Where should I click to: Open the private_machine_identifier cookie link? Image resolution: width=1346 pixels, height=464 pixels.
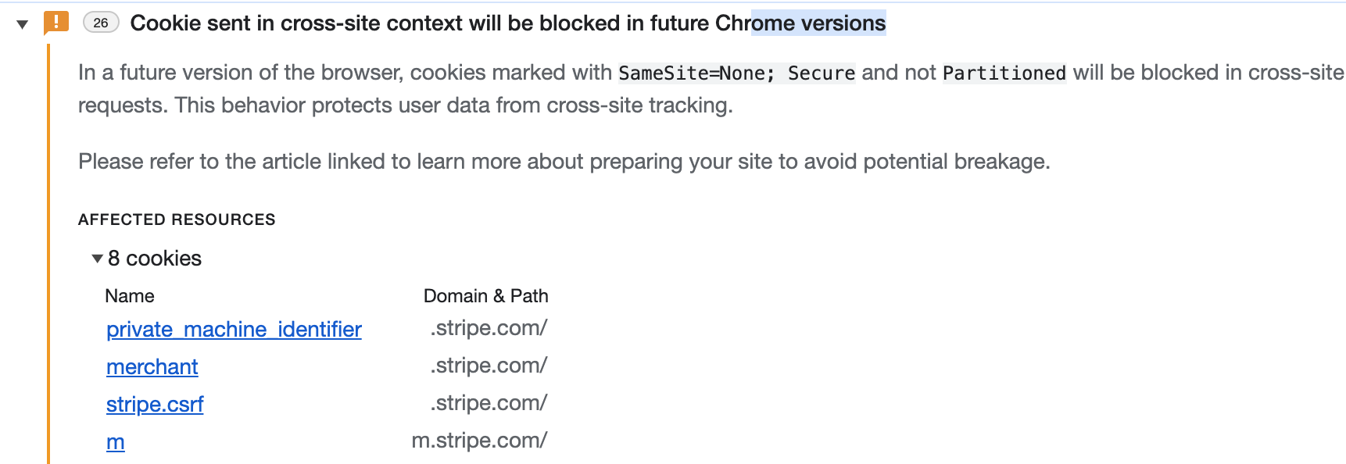coord(234,330)
